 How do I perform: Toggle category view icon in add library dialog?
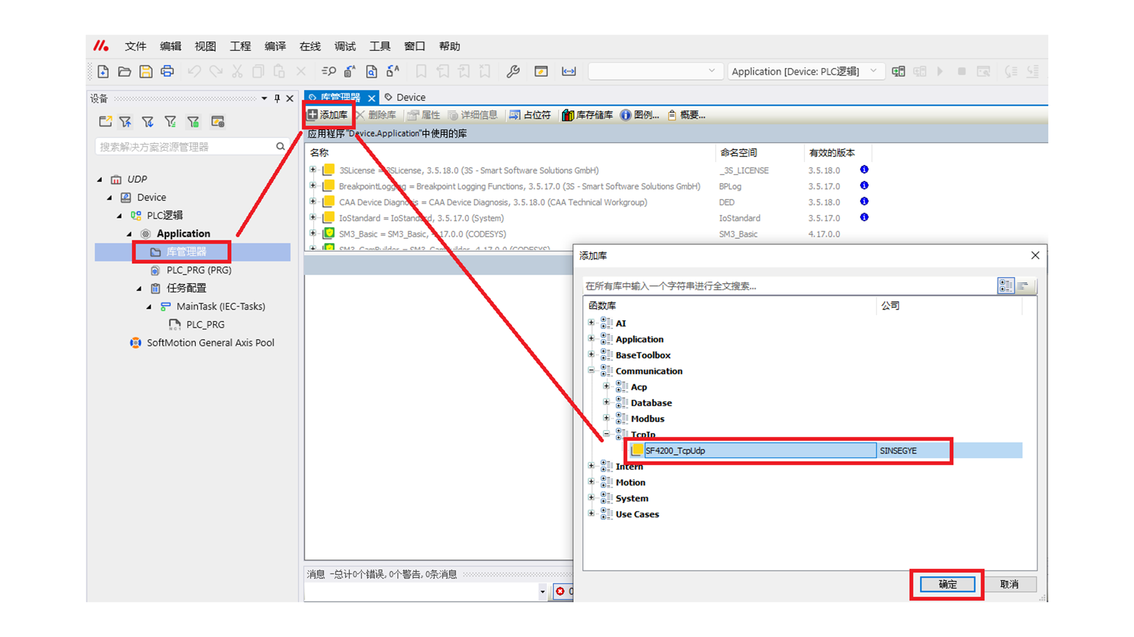(1005, 286)
